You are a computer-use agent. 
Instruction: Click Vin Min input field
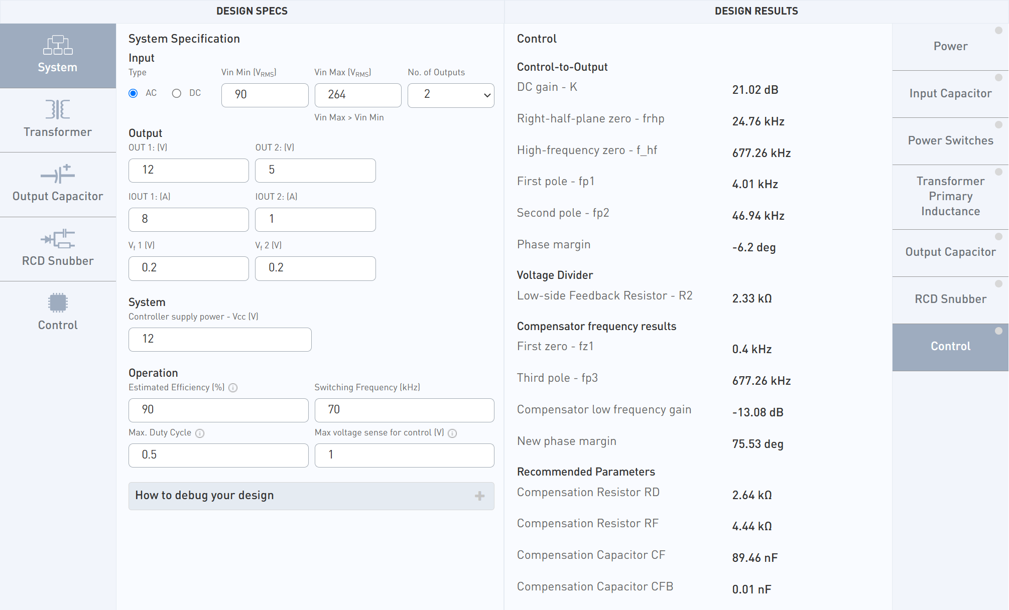tap(265, 95)
